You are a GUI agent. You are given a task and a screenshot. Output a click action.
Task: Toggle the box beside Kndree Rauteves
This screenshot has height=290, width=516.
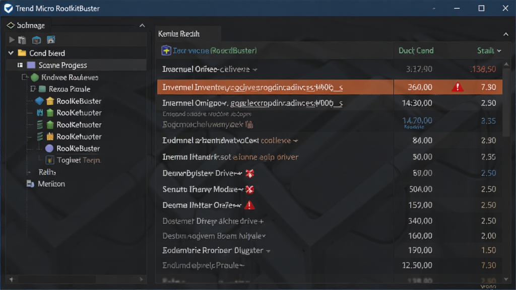pos(24,77)
